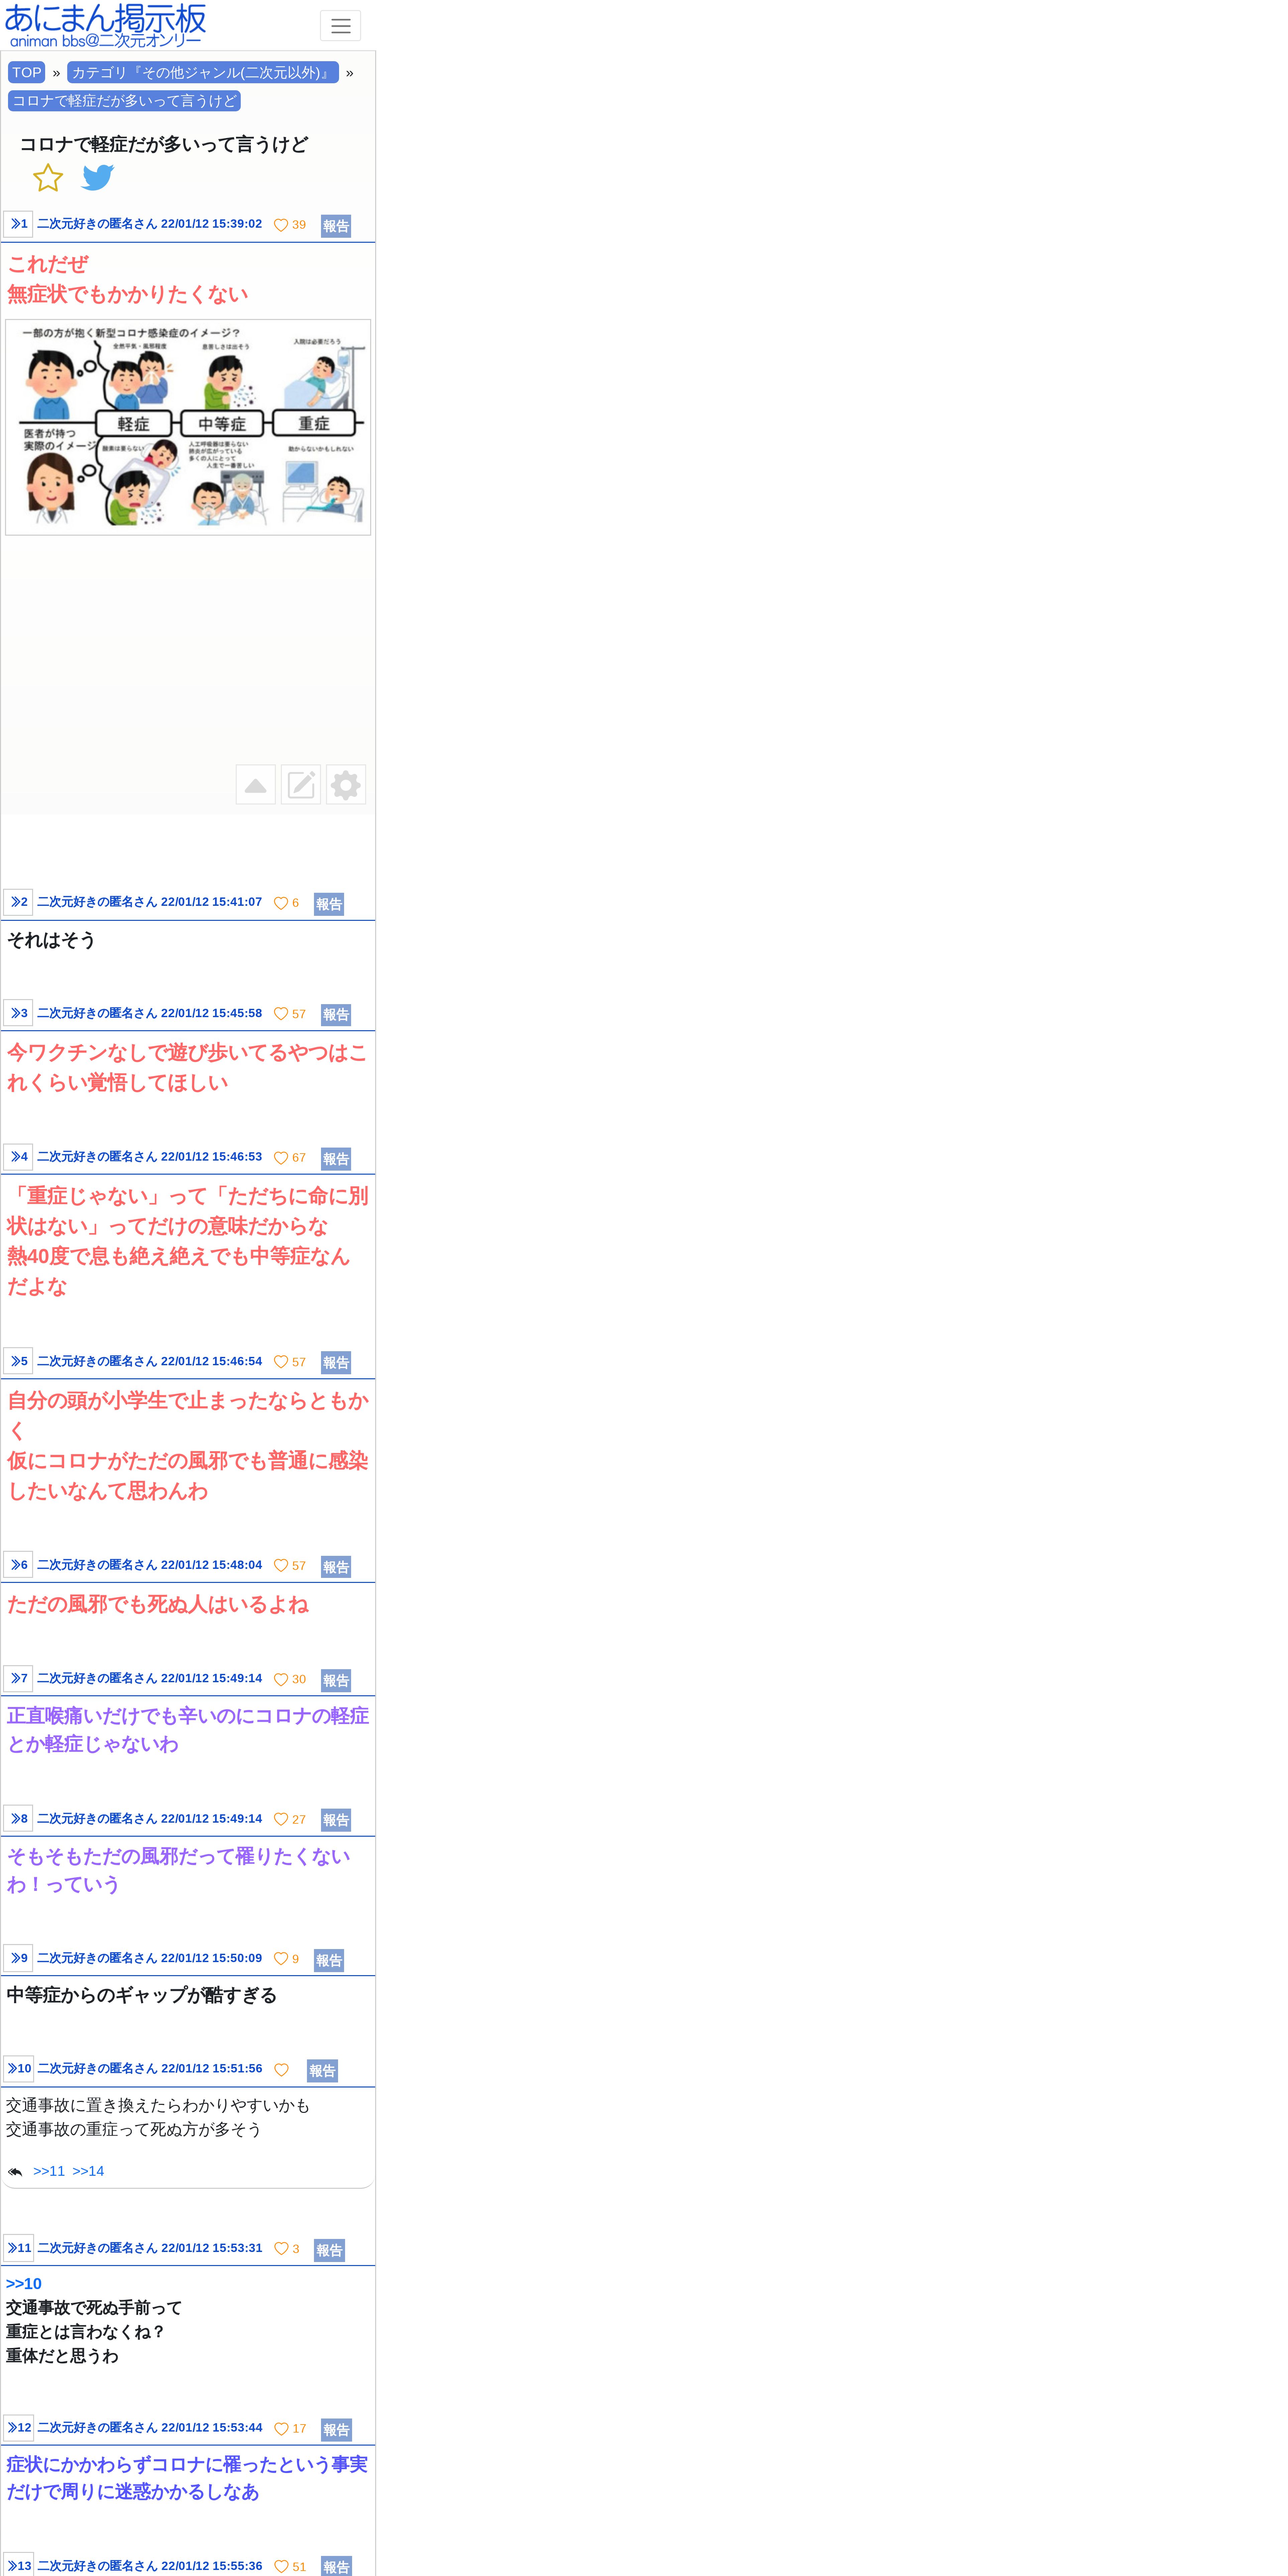
Task: Open the COVID severity illustration image
Action: (x=188, y=427)
